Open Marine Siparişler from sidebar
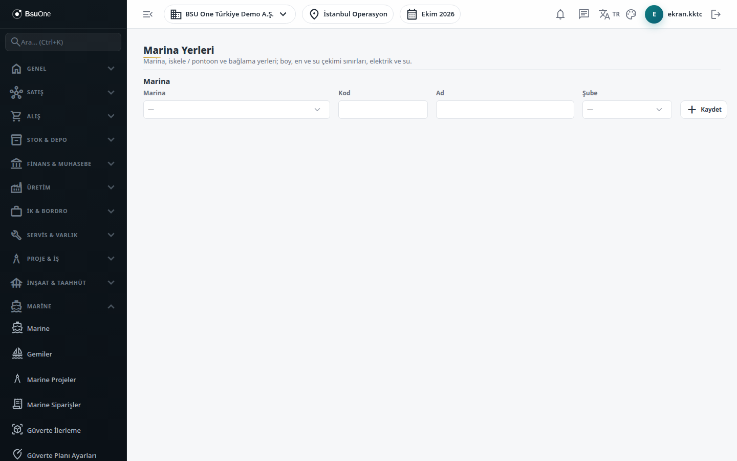 pyautogui.click(x=63, y=405)
